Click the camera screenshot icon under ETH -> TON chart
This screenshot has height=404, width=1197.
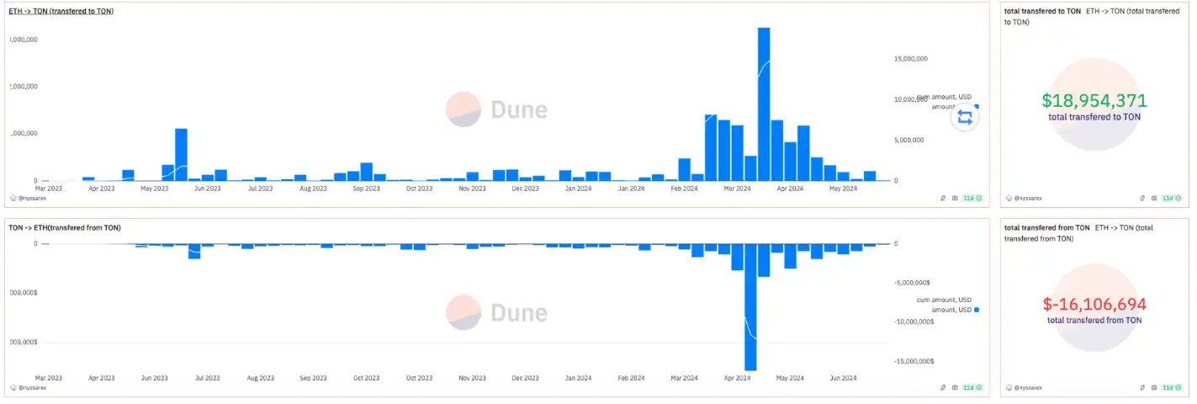tap(955, 199)
